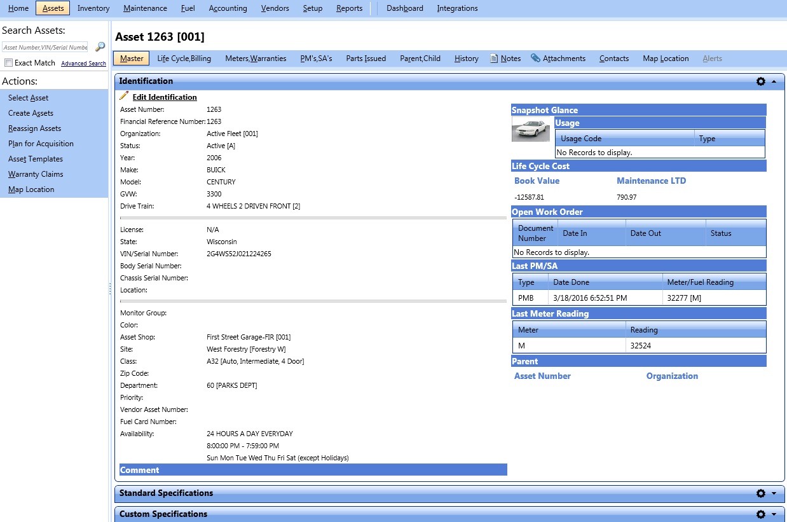
Task: Open the Assets menu
Action: click(53, 8)
